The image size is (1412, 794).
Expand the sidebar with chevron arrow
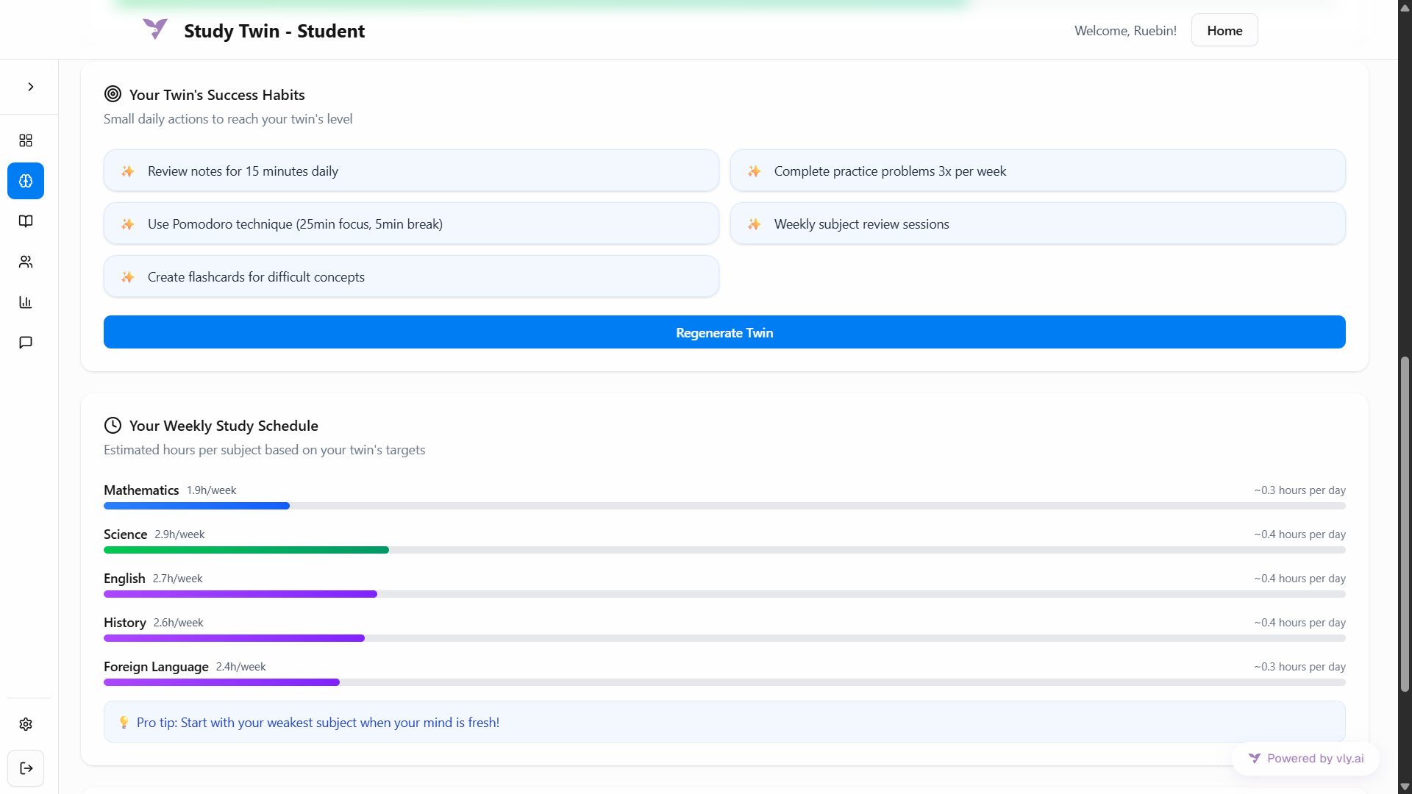pos(30,87)
